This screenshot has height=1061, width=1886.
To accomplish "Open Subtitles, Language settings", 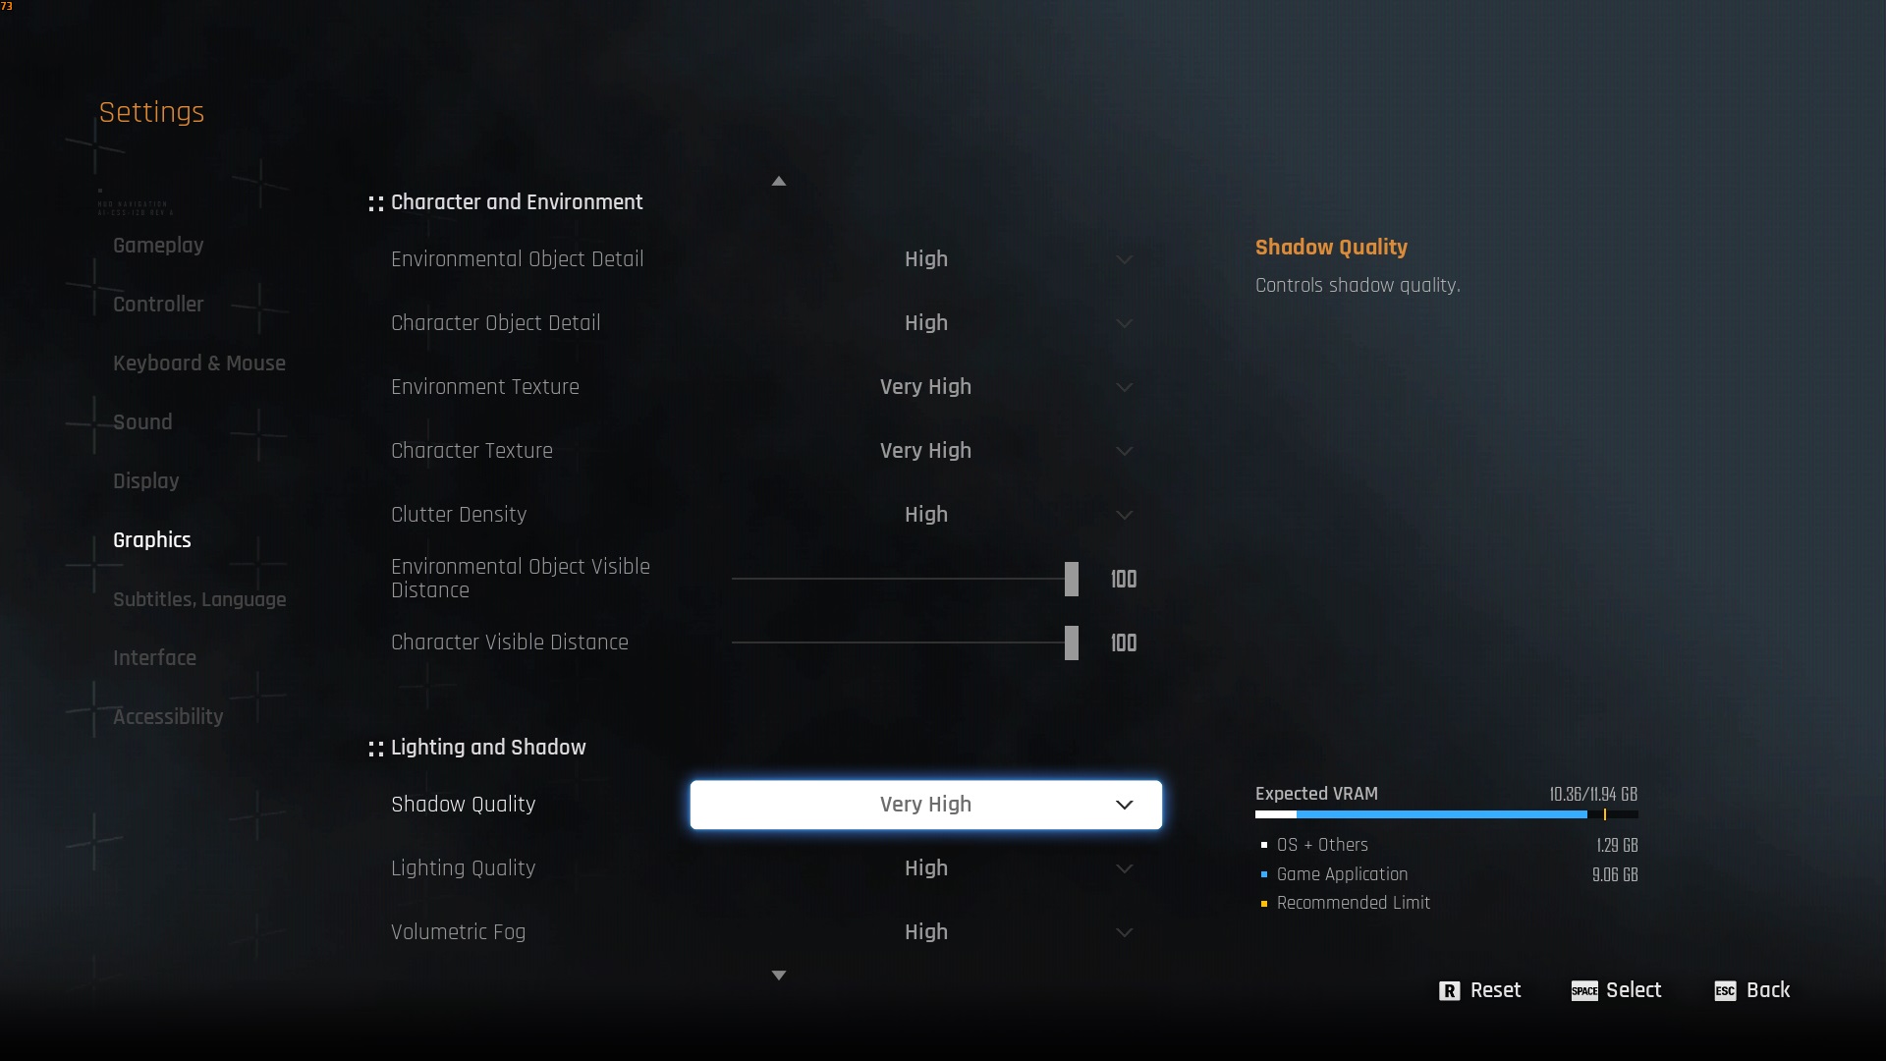I will pyautogui.click(x=199, y=599).
